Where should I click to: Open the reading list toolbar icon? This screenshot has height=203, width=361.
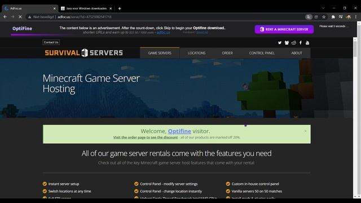pyautogui.click(x=341, y=17)
